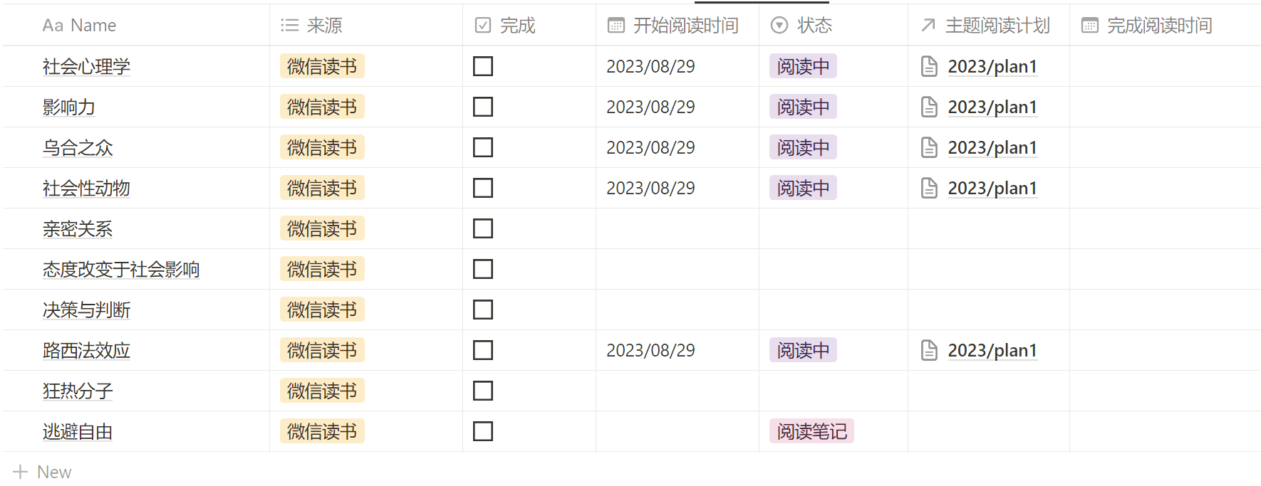Click the 微信读书 tag in 决策与判断 row
The image size is (1261, 486).
tap(322, 310)
